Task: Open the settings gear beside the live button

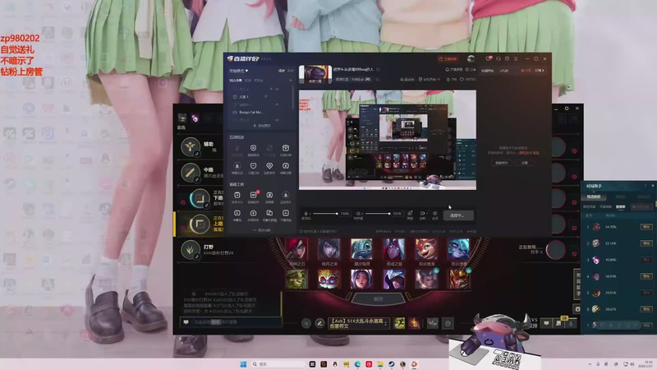Action: click(x=435, y=214)
